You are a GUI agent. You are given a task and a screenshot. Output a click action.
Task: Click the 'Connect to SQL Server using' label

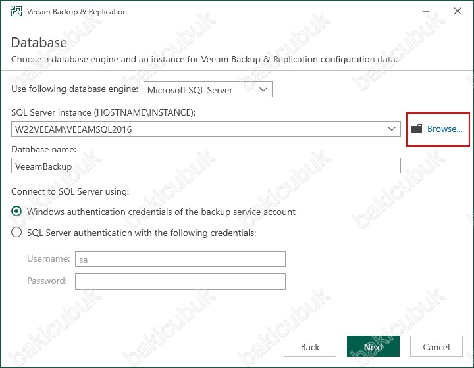[x=70, y=191]
